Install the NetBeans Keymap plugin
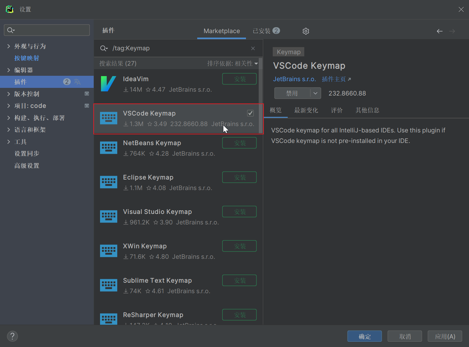 [239, 143]
